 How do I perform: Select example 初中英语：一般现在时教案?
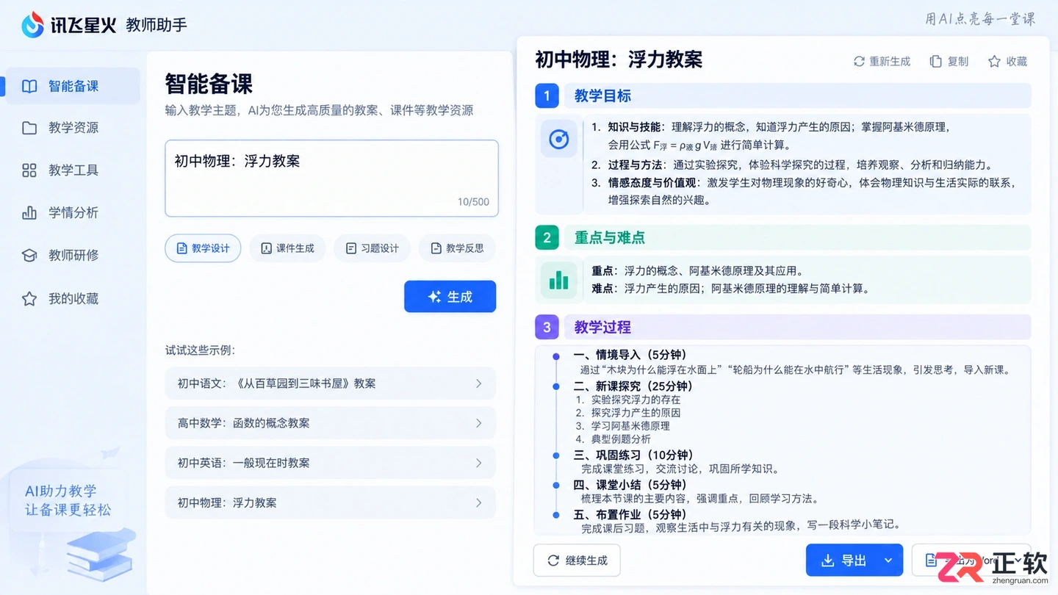point(331,463)
